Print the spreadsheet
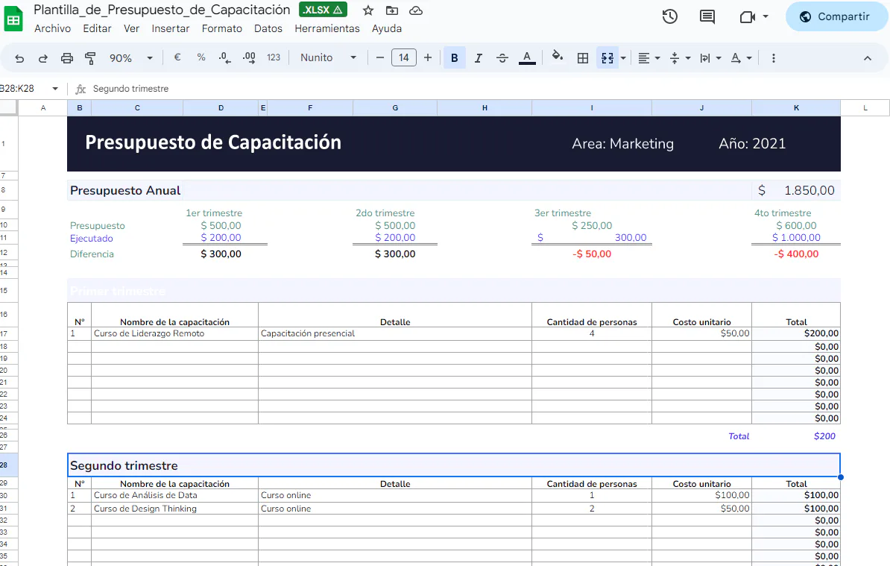The width and height of the screenshot is (890, 566). pos(66,57)
